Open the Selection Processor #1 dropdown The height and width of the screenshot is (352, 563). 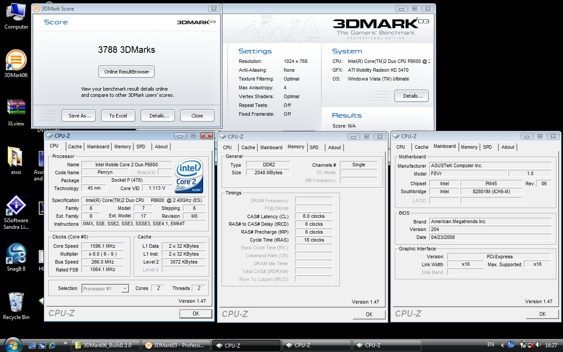click(106, 289)
